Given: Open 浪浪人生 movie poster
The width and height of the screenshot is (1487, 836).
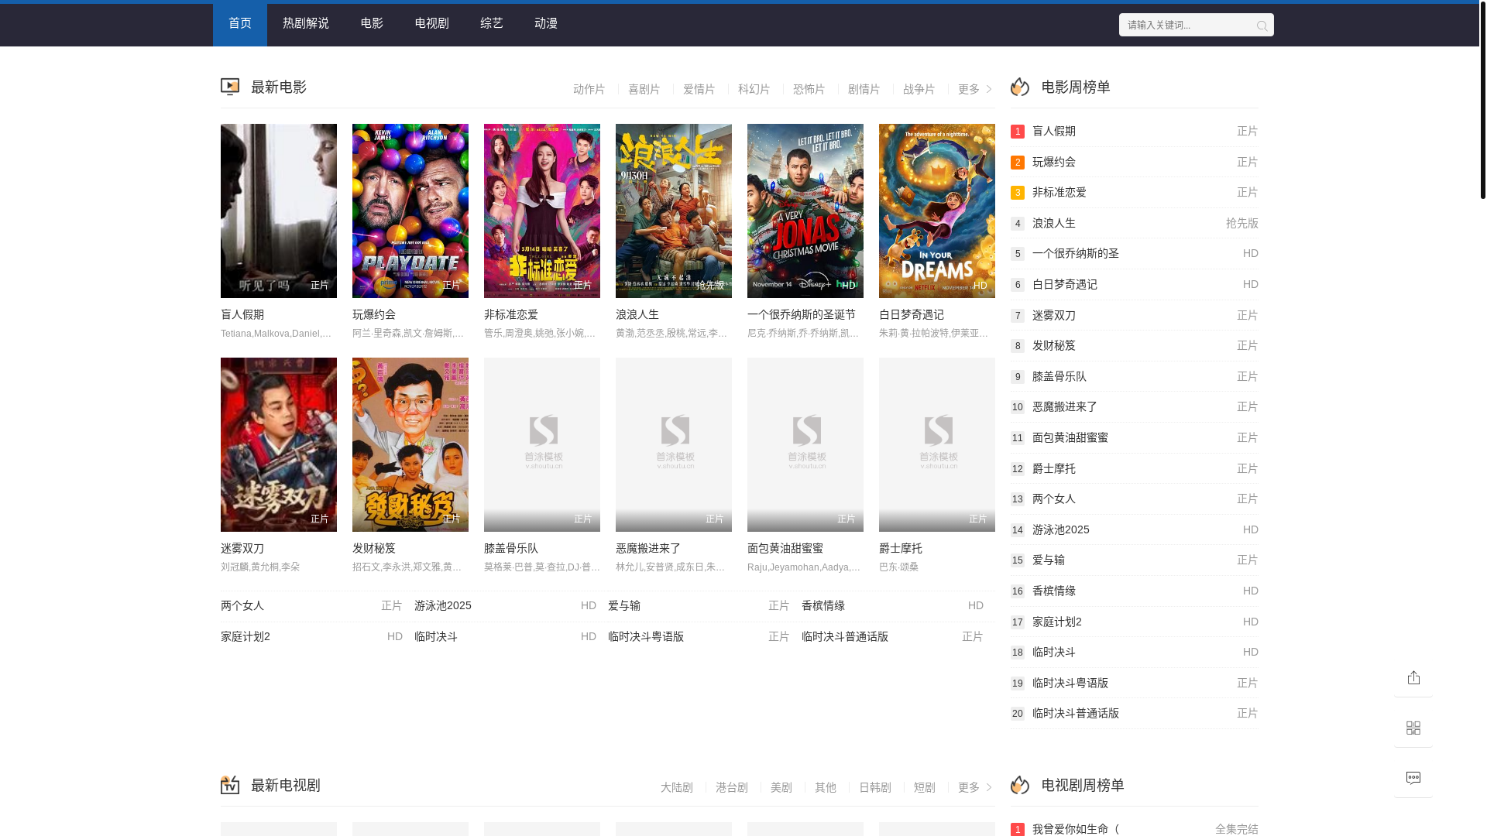Looking at the screenshot, I should 674,211.
